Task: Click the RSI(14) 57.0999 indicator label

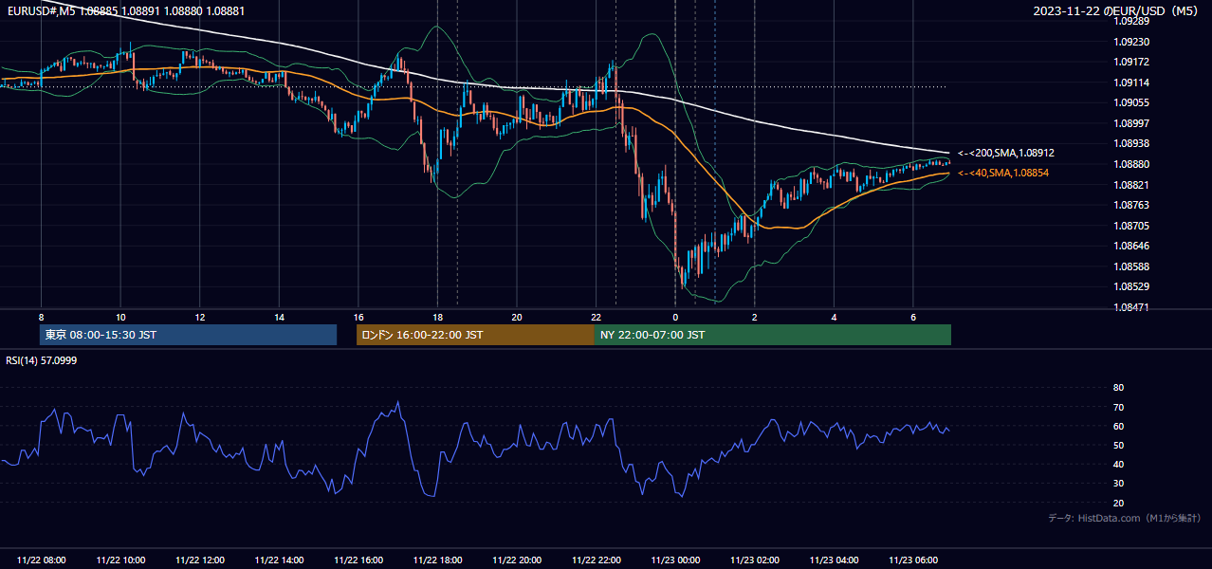Action: click(x=42, y=360)
